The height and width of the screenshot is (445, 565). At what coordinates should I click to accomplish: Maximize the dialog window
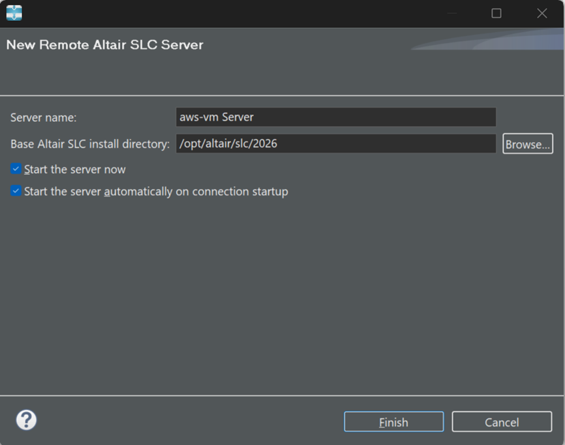(496, 13)
